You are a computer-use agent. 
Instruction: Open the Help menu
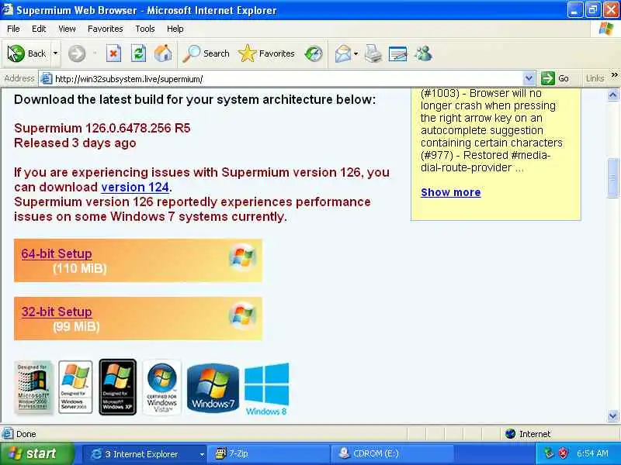(175, 29)
